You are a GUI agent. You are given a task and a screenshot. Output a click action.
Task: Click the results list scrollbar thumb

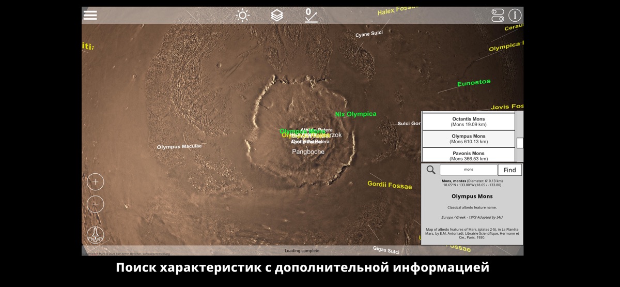(520, 143)
